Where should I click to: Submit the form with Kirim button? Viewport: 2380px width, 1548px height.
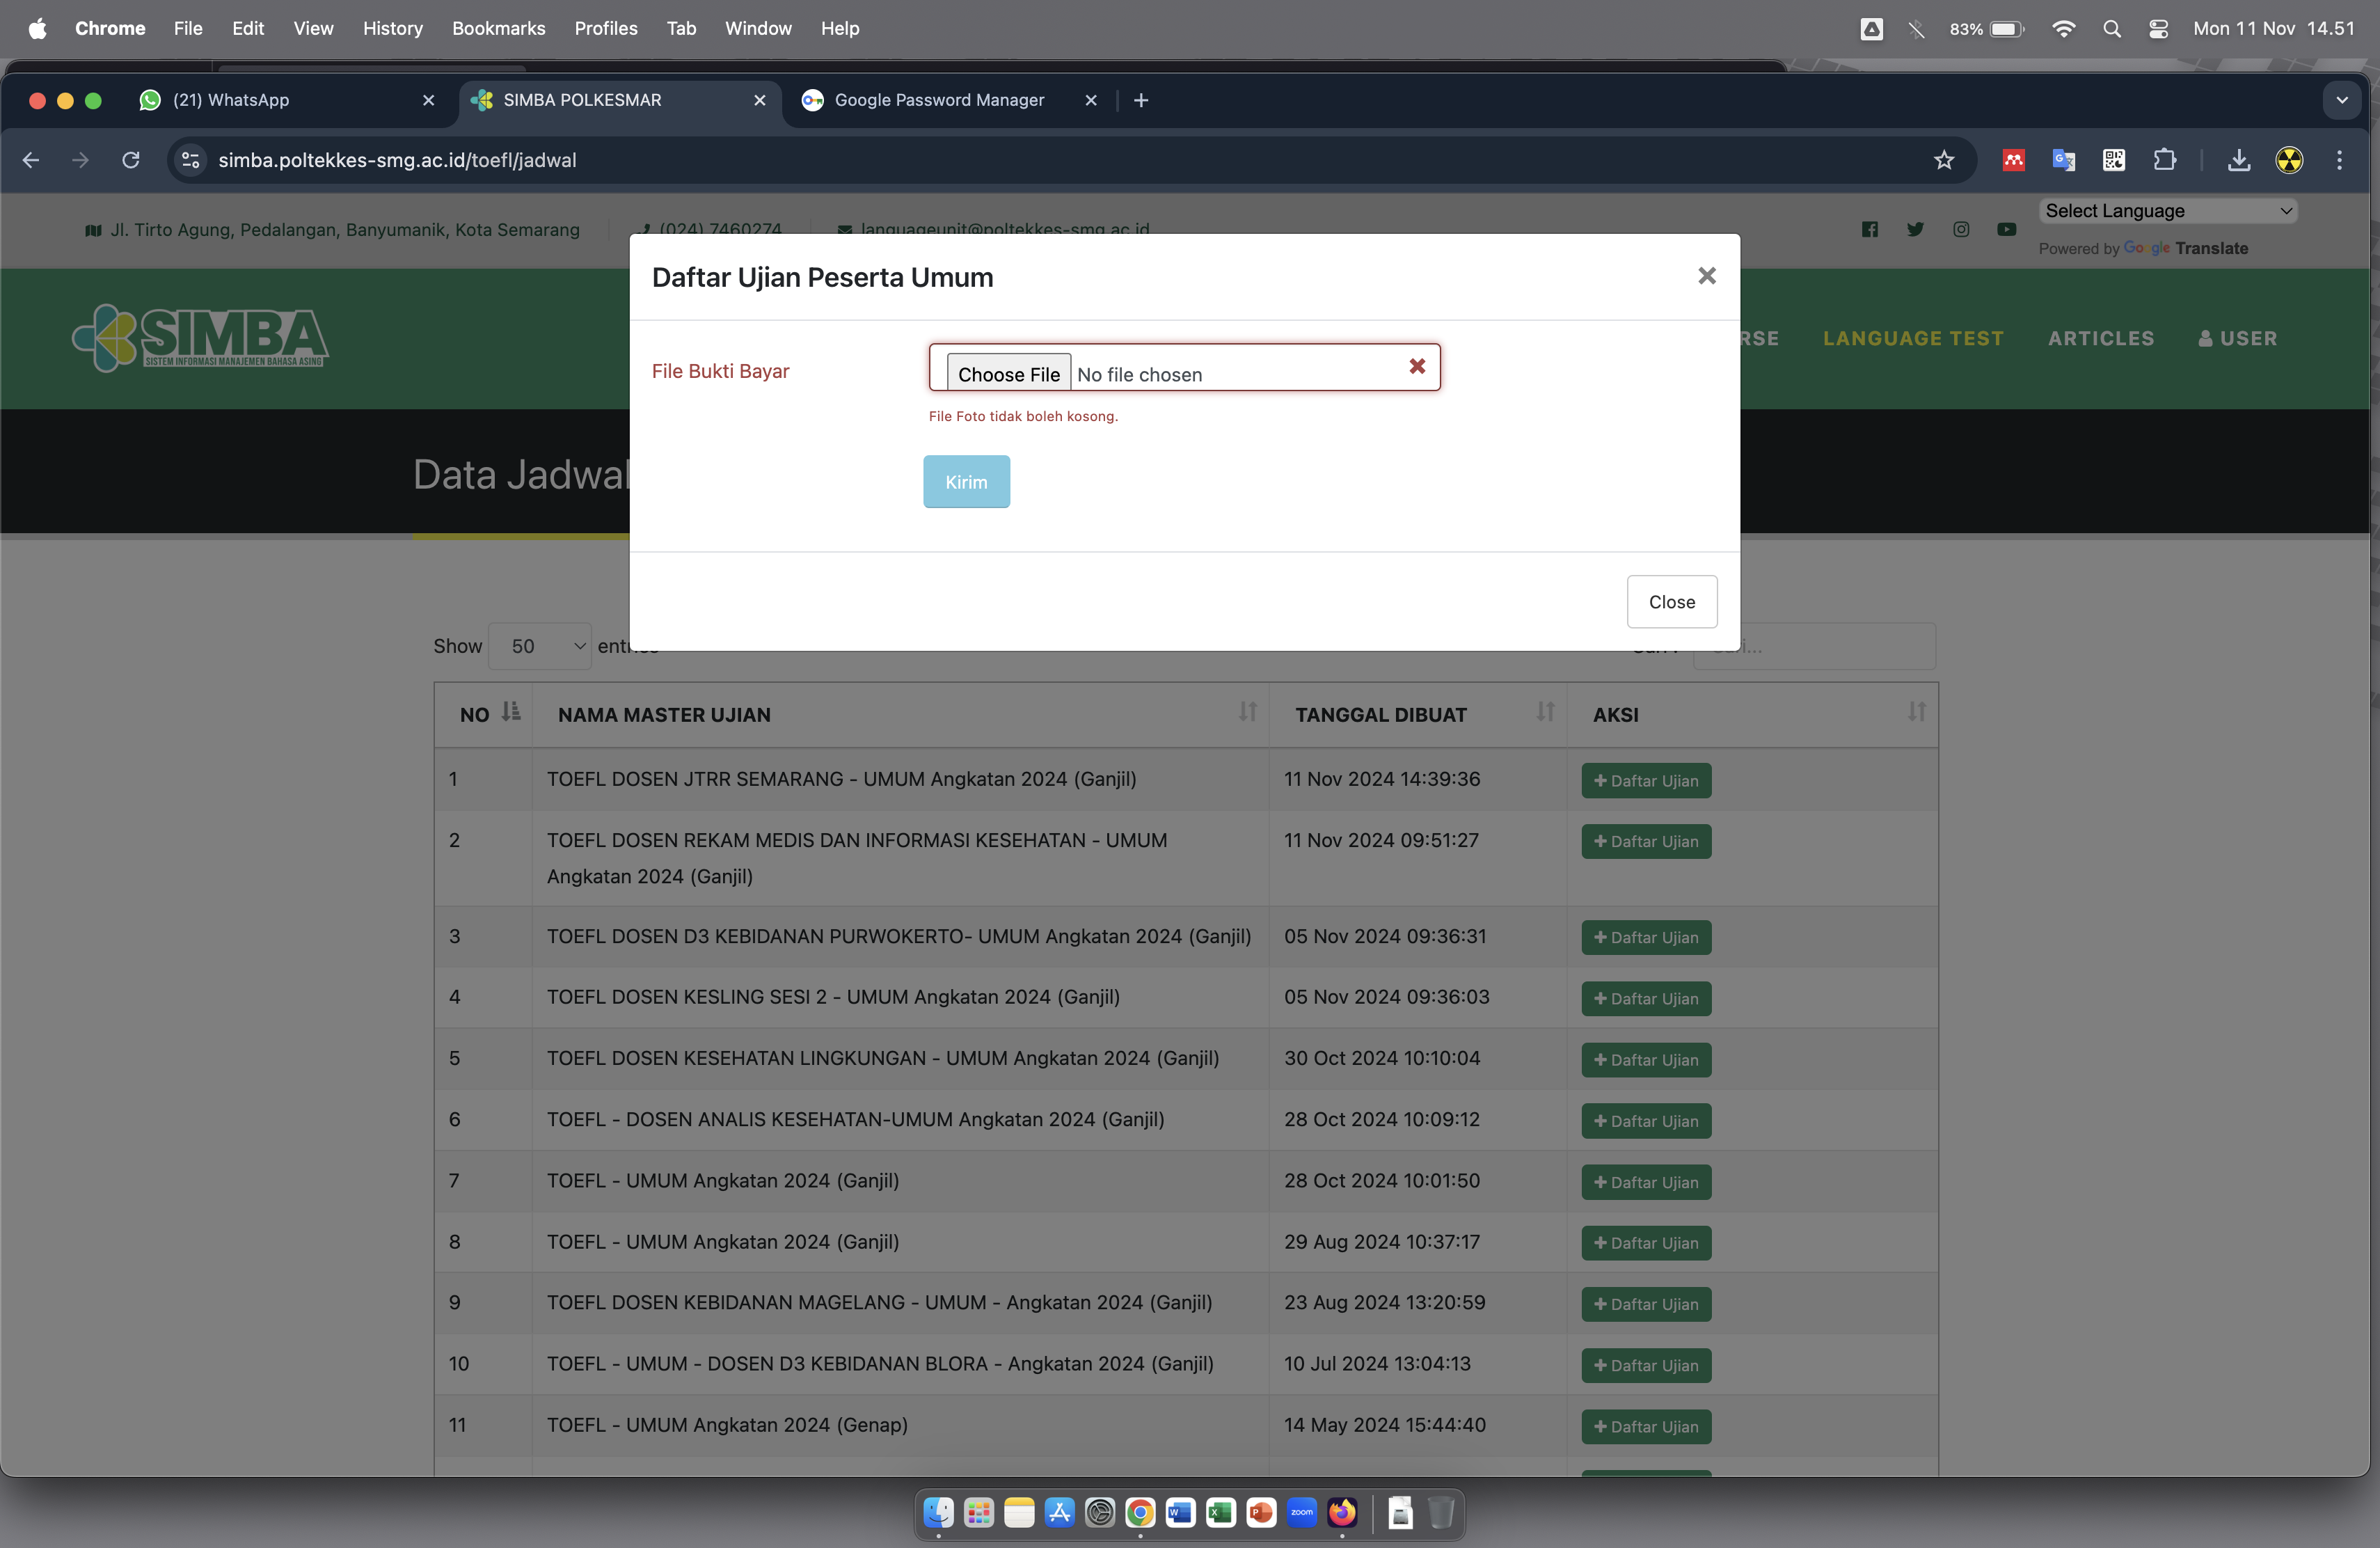point(966,481)
